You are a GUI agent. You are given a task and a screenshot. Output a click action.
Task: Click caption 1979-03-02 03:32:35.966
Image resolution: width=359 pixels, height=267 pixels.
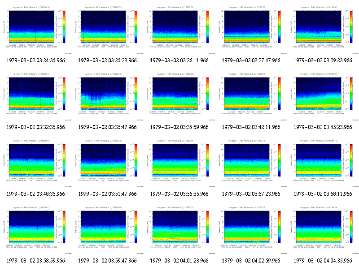[x=36, y=127]
